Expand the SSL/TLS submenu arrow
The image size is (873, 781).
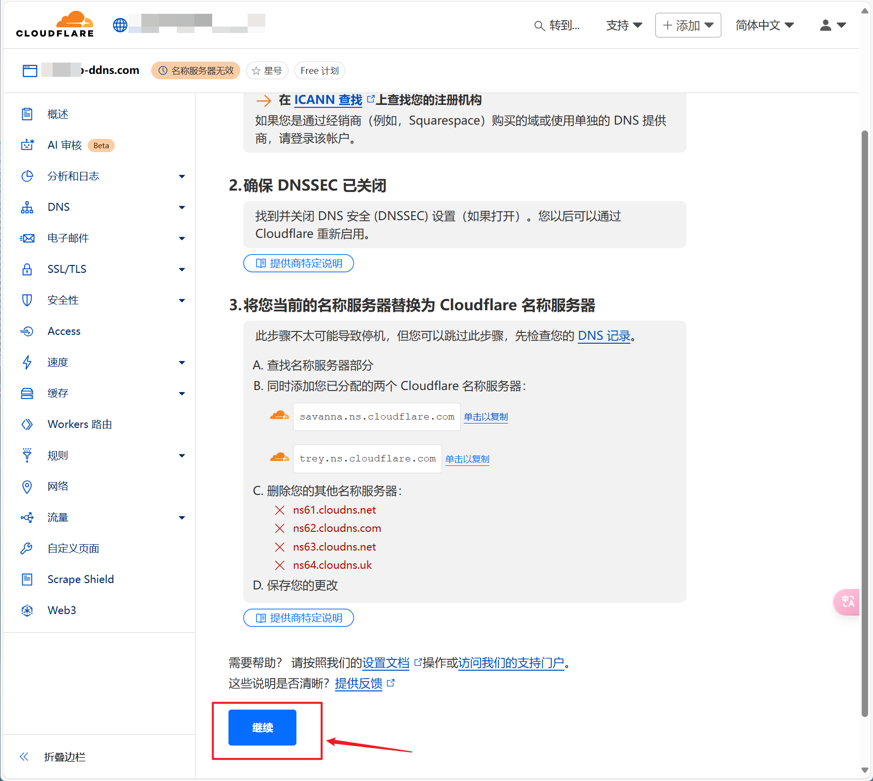click(x=182, y=269)
